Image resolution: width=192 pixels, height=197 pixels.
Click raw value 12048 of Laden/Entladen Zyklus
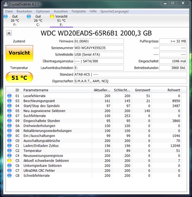pyautogui.click(x=175, y=146)
